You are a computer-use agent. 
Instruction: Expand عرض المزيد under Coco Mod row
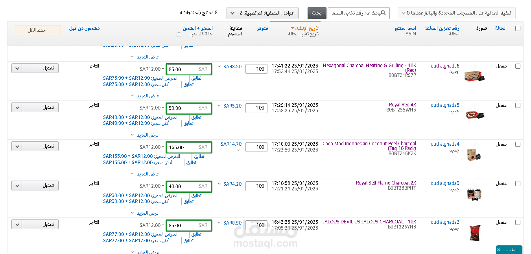coord(145,174)
